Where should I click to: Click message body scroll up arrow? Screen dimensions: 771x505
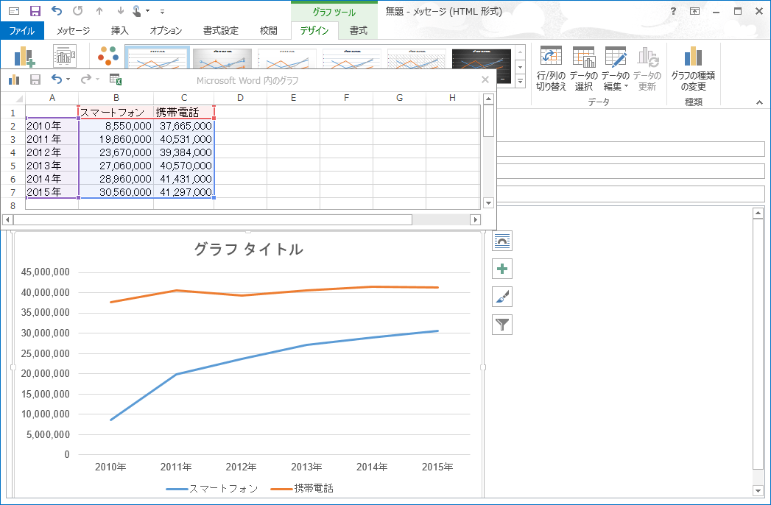758,213
